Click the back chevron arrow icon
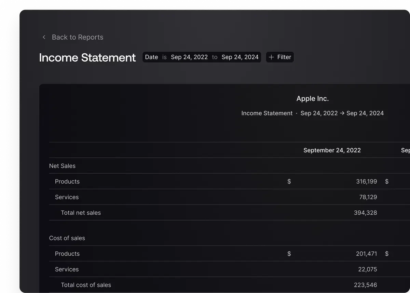The height and width of the screenshot is (293, 410). [44, 37]
